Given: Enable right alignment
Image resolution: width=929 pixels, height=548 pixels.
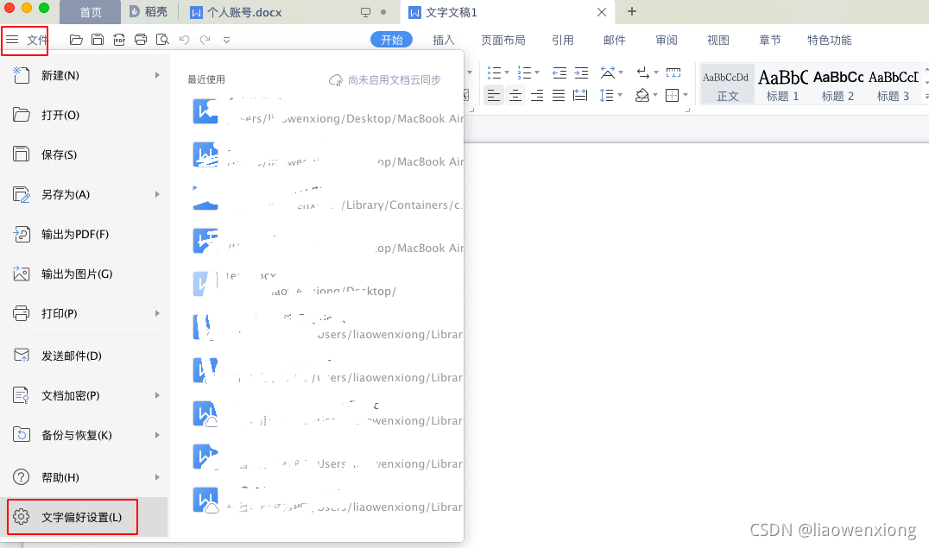Looking at the screenshot, I should [x=537, y=95].
